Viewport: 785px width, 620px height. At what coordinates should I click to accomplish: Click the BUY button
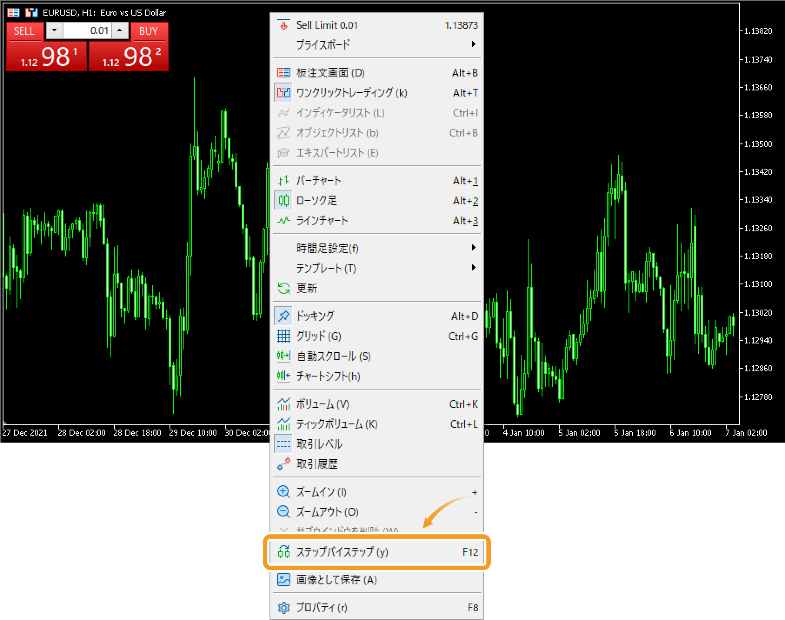point(149,31)
